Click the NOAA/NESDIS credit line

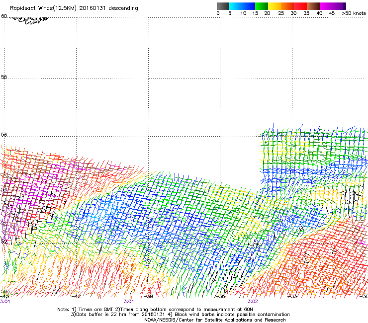pos(215,320)
